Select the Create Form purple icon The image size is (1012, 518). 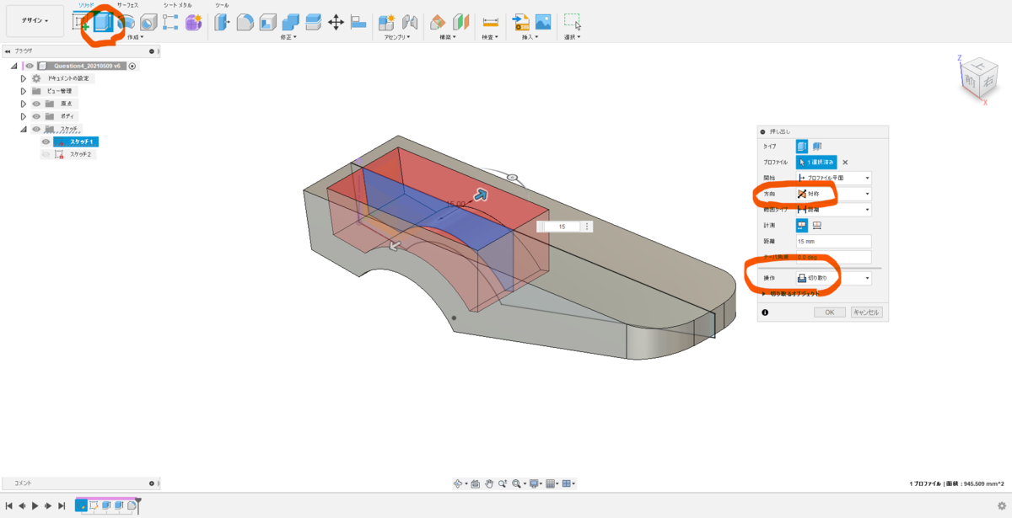click(193, 23)
